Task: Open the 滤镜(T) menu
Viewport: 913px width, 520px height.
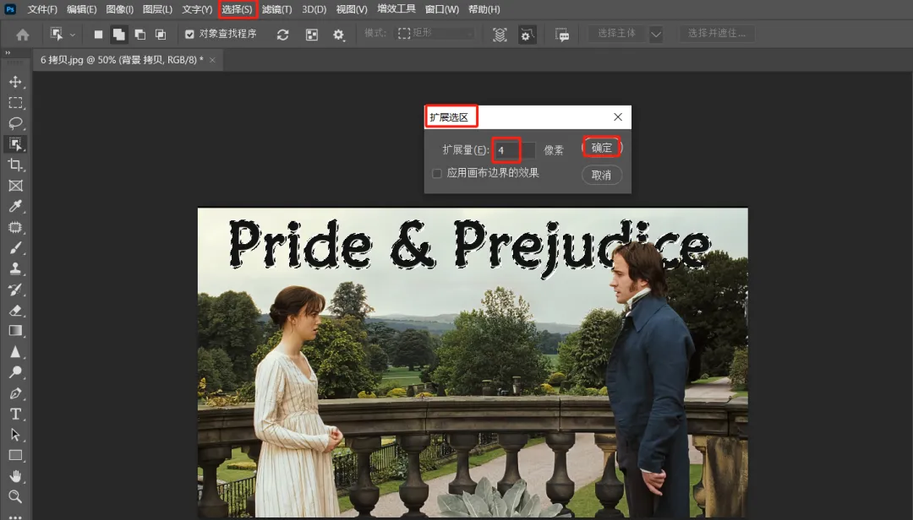Action: (276, 9)
